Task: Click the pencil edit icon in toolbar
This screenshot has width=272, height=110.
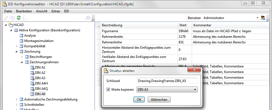Action: pos(6,18)
